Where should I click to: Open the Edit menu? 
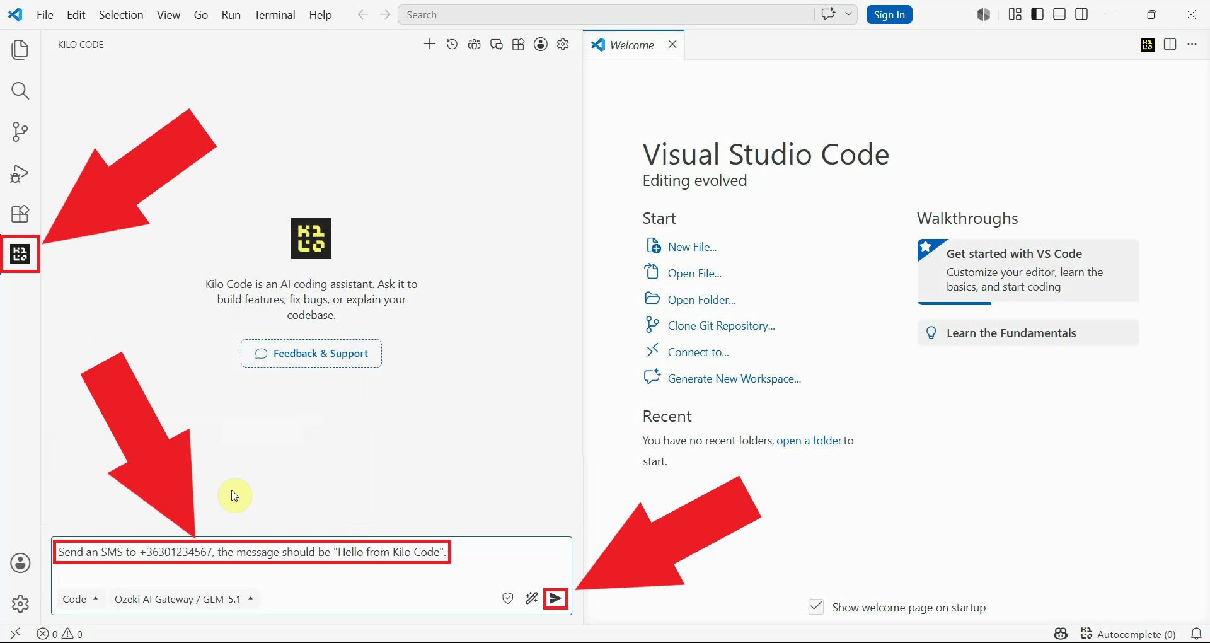click(x=76, y=14)
